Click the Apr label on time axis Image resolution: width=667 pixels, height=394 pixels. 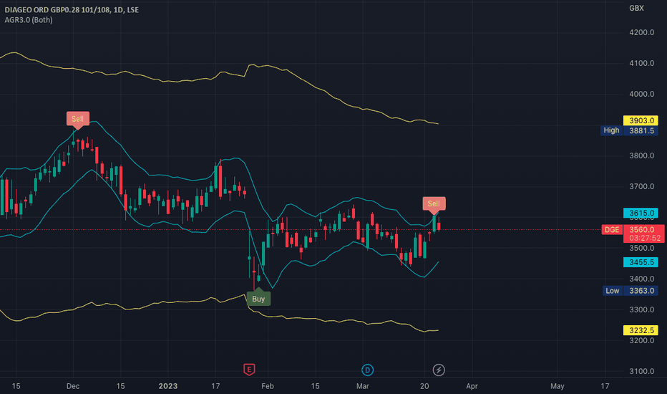pyautogui.click(x=472, y=386)
